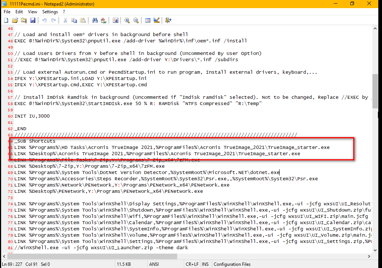This screenshot has width=382, height=268.
Task: Click the WinXShell Settings LINK line
Action: [x=193, y=241]
